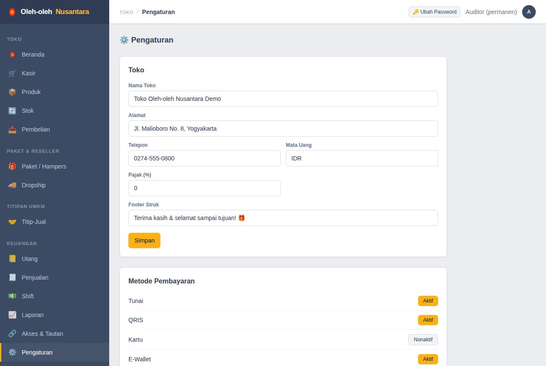Click the Pembelian inbox icon
The image size is (546, 366).
[12, 129]
